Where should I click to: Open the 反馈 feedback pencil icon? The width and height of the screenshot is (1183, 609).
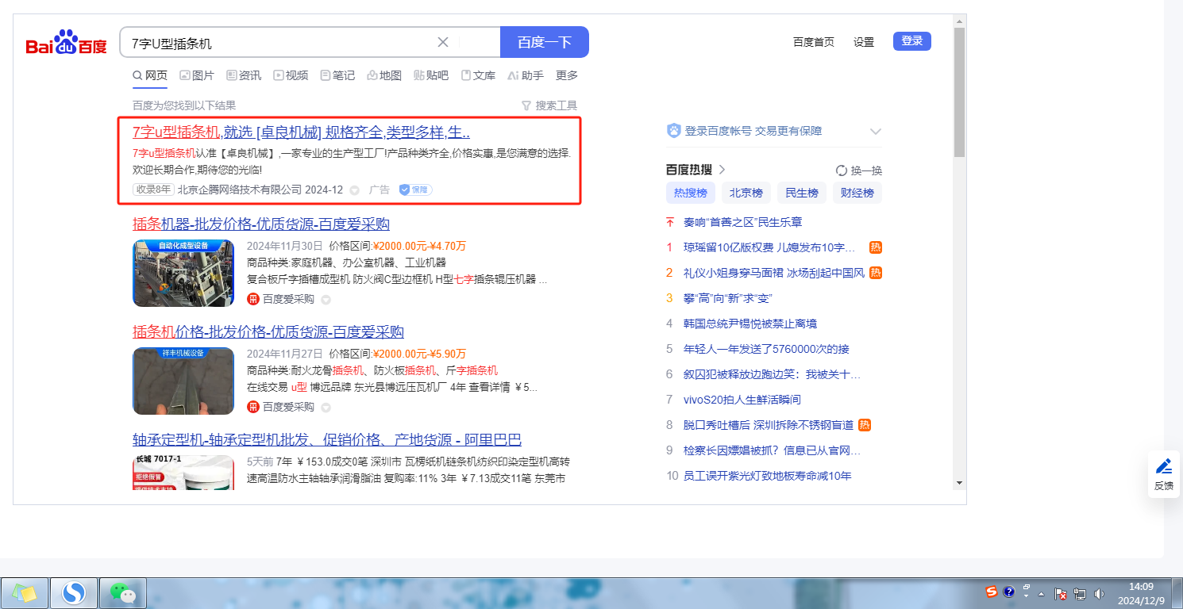click(1164, 466)
